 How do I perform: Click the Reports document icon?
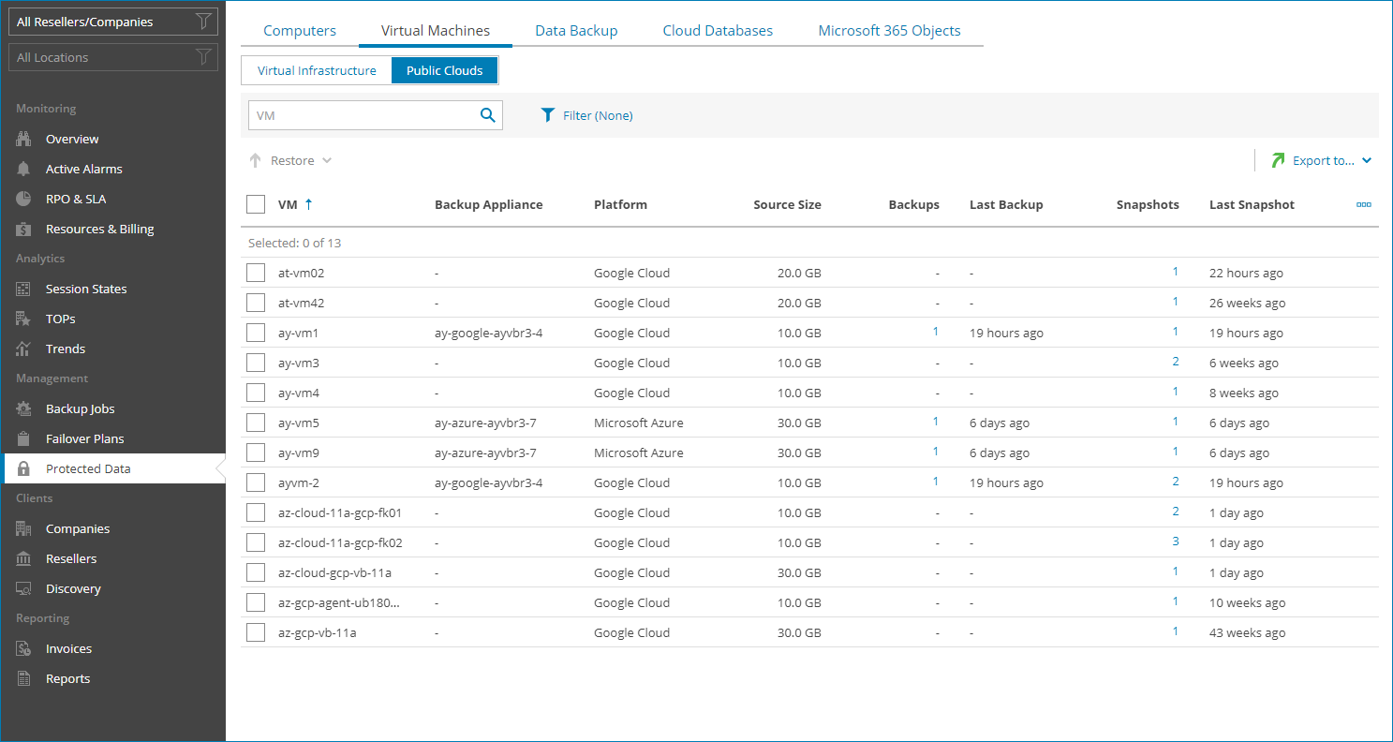[x=24, y=678]
